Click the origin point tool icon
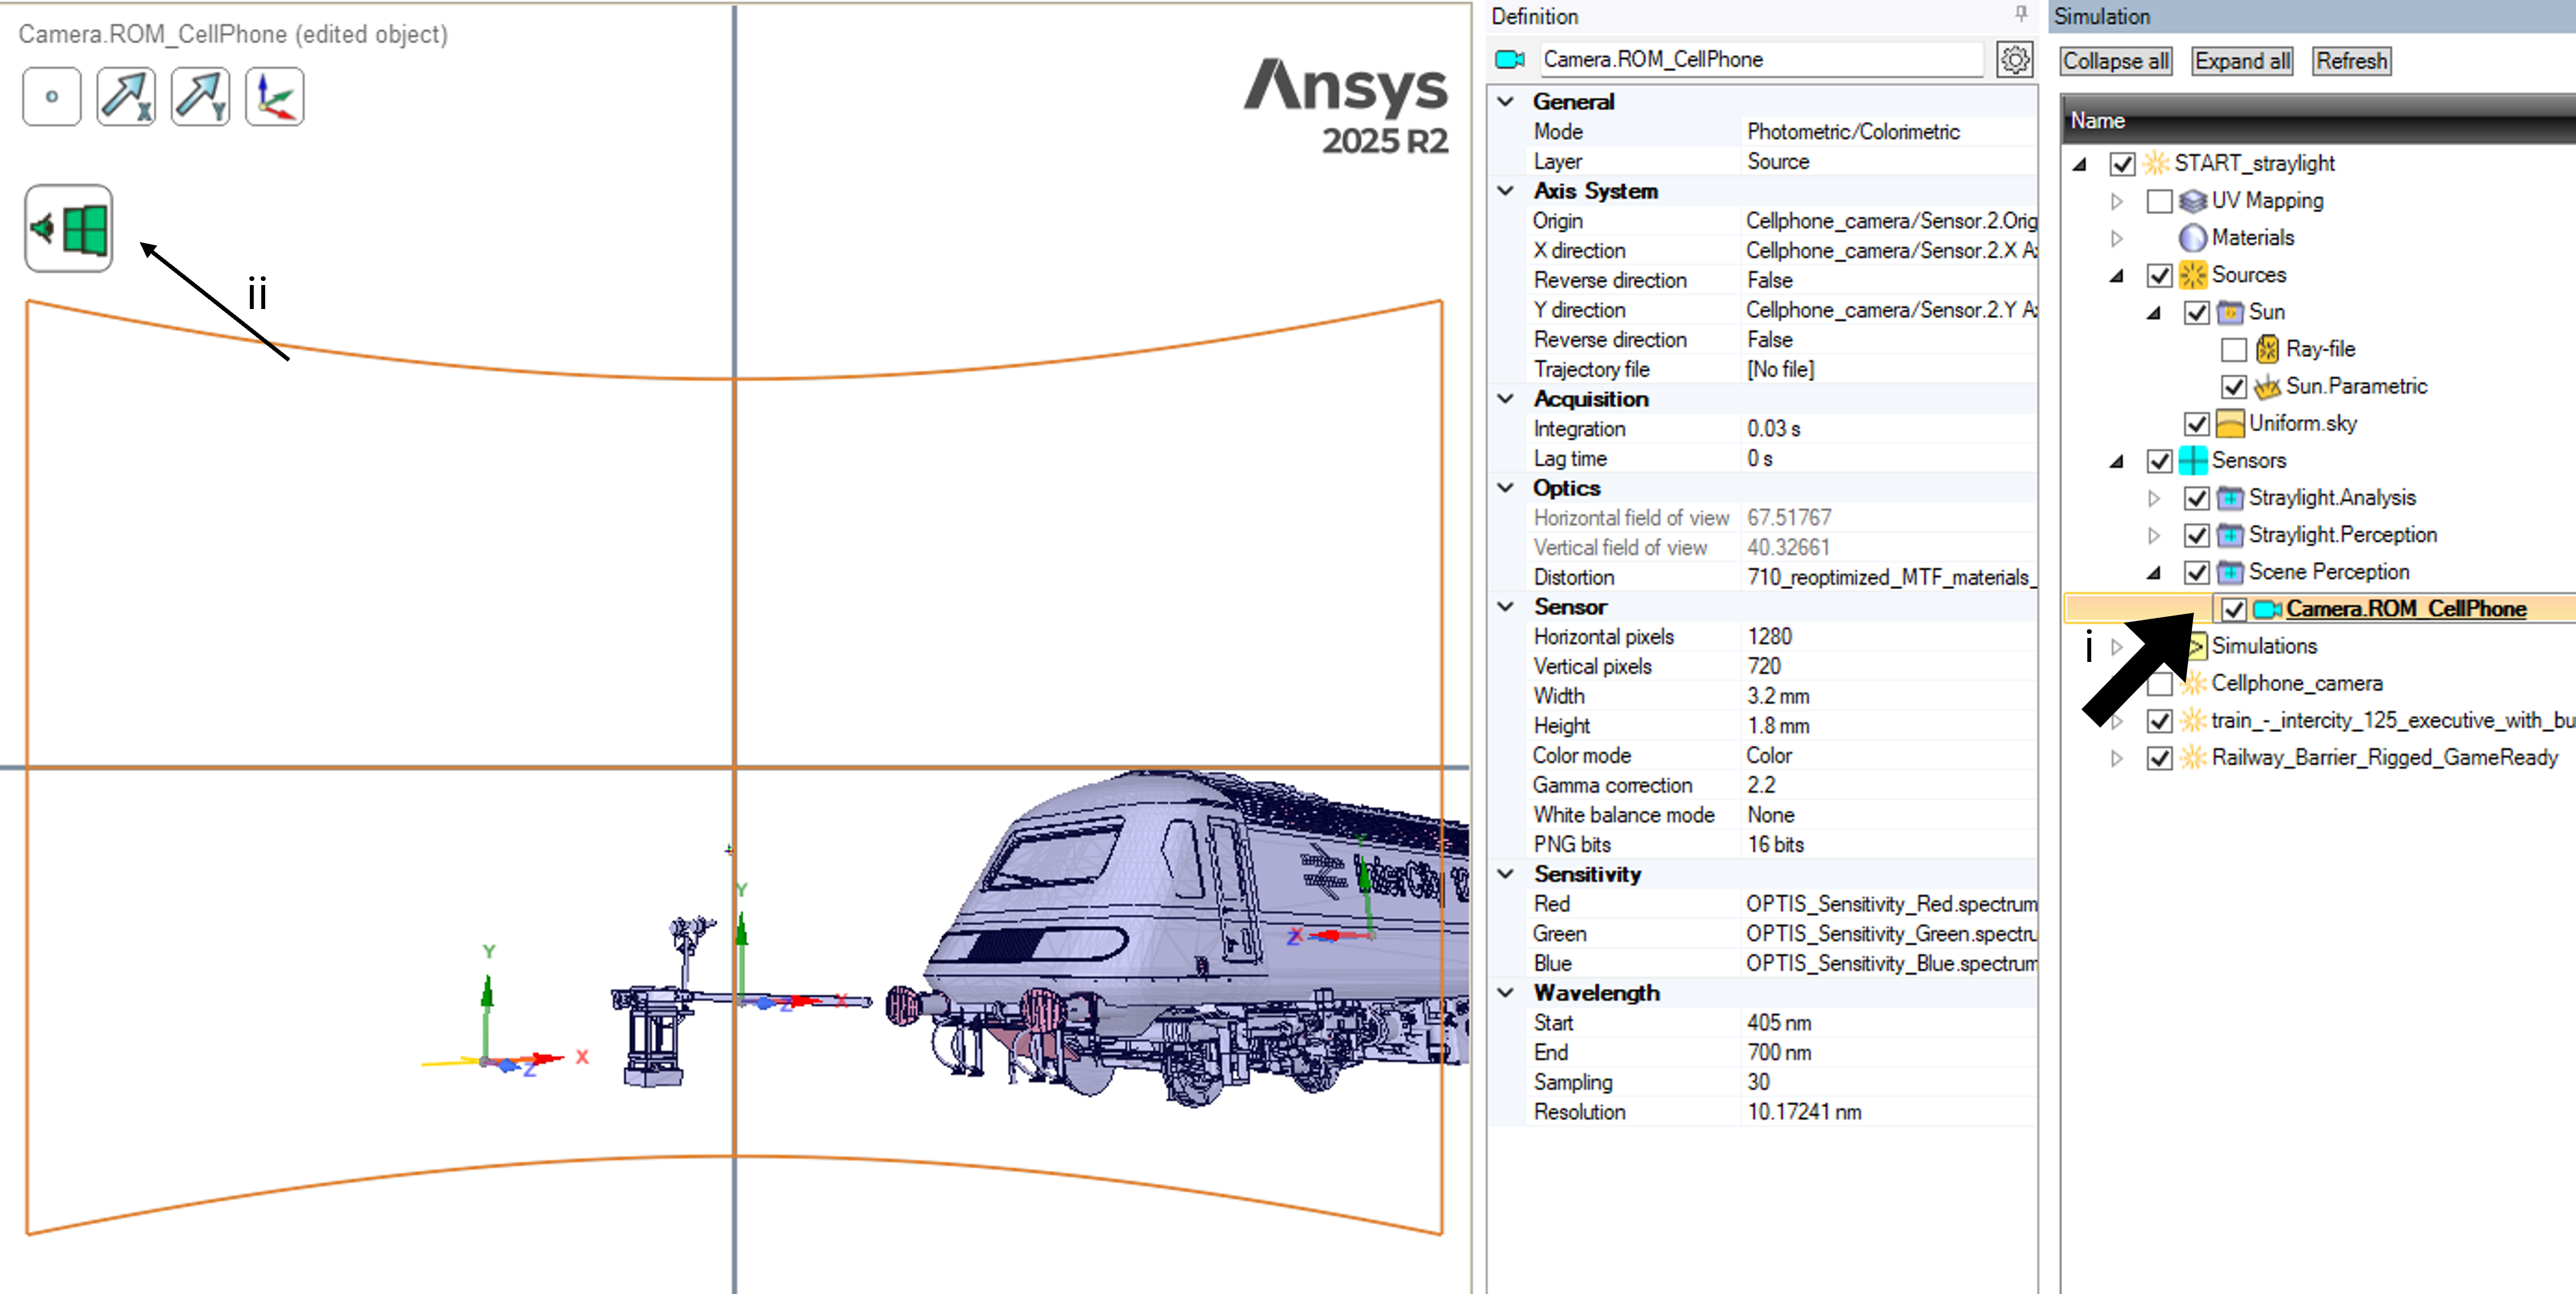2576x1294 pixels. point(51,97)
